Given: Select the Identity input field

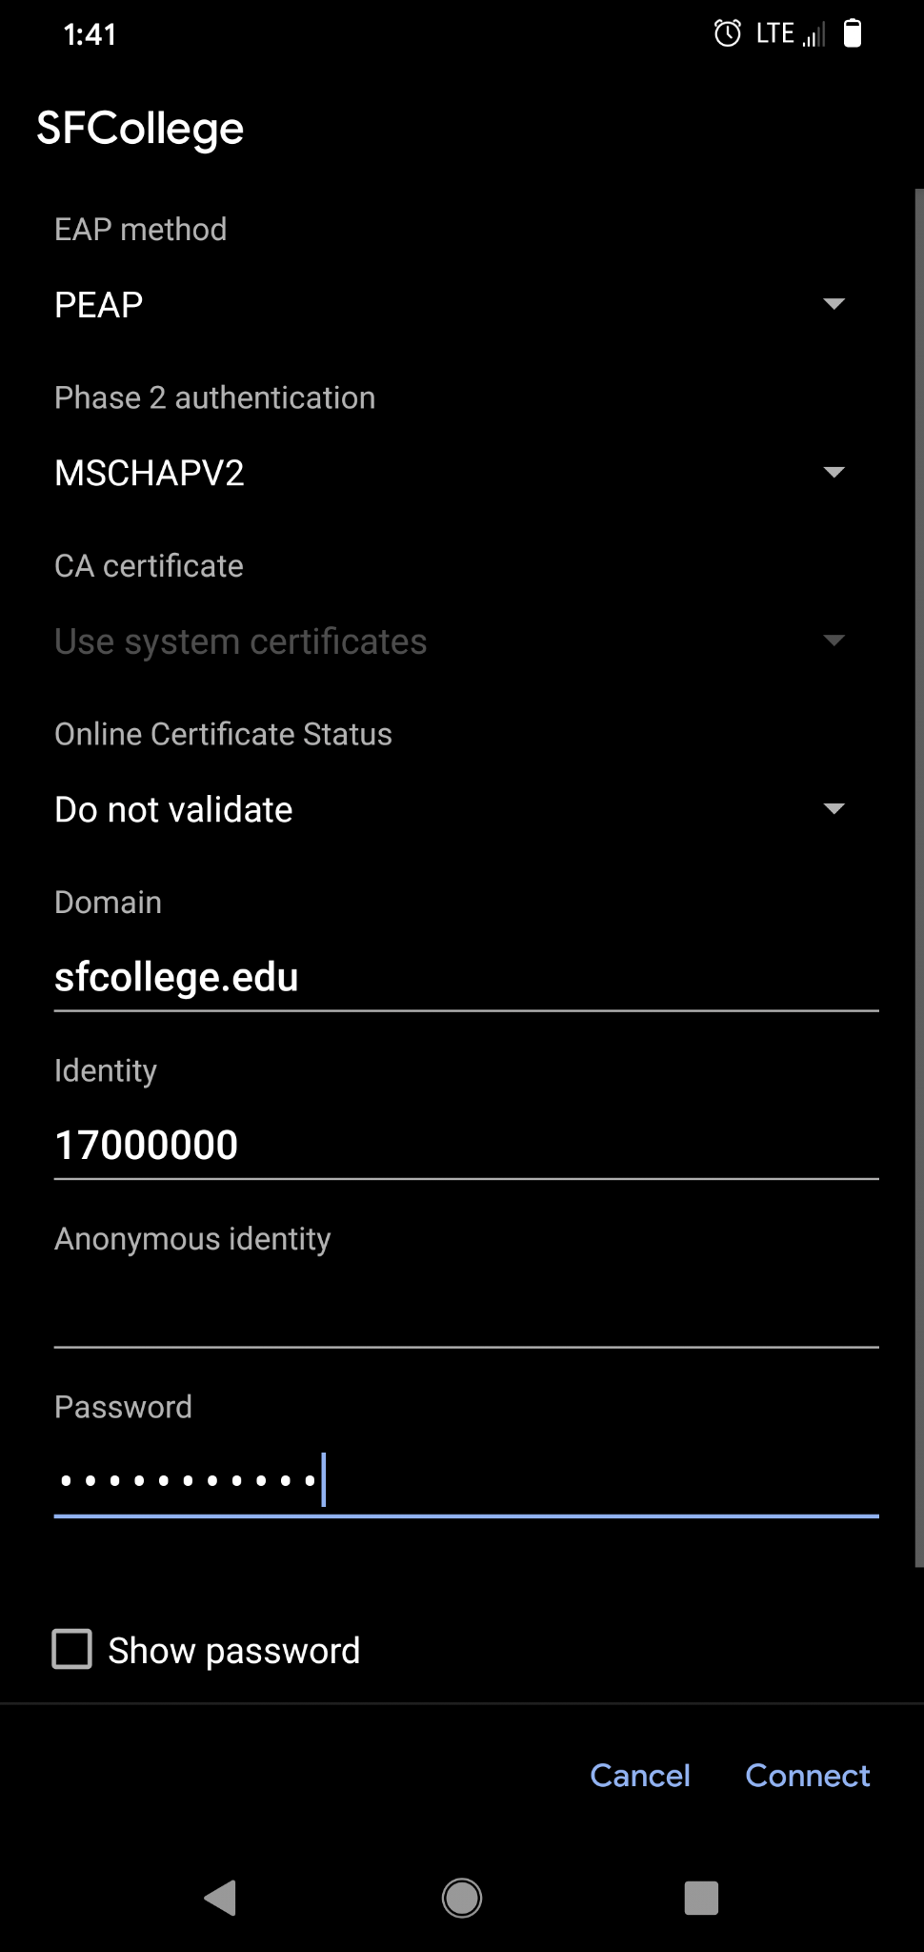Looking at the screenshot, I should (465, 1146).
